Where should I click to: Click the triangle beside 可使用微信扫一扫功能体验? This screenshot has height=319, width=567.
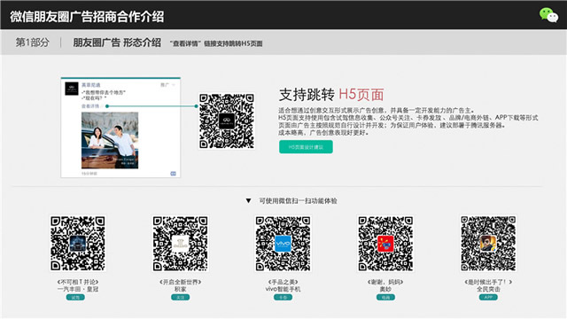248,201
